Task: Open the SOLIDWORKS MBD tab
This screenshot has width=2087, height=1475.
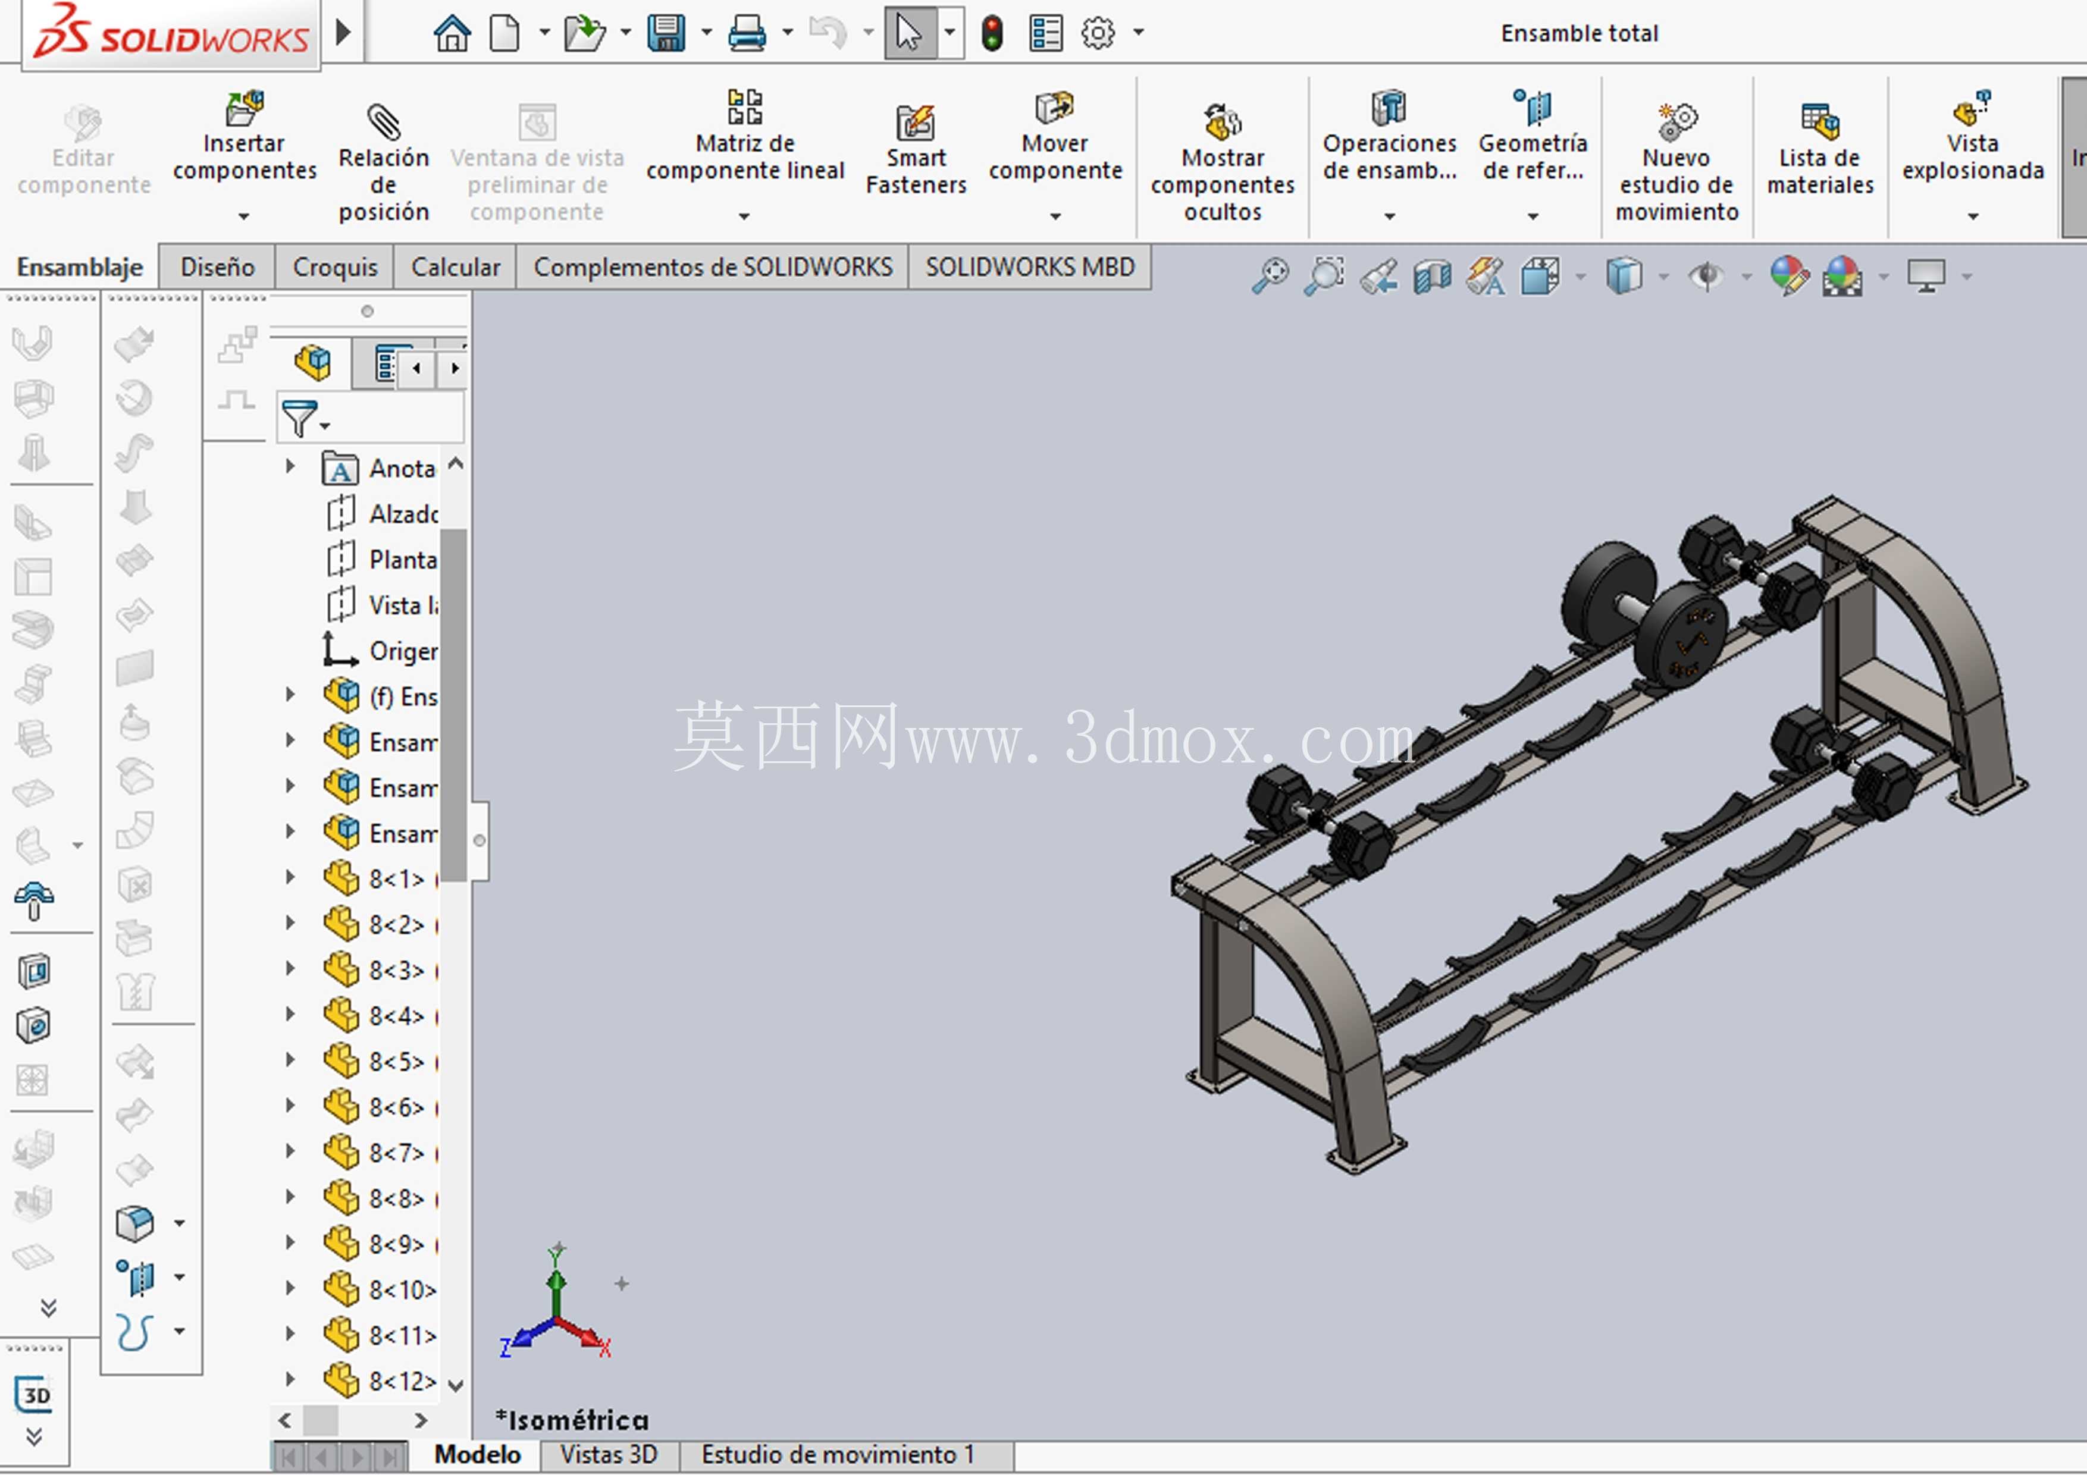Action: (1030, 267)
